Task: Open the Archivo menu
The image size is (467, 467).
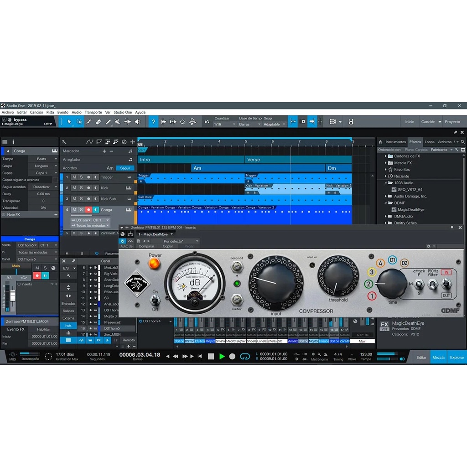Action: [8, 113]
